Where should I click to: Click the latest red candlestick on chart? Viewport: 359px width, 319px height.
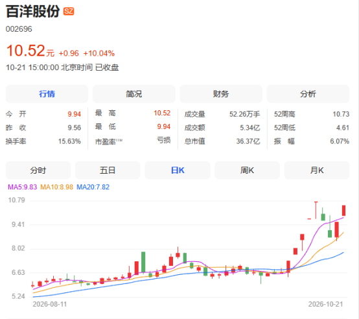[343, 211]
